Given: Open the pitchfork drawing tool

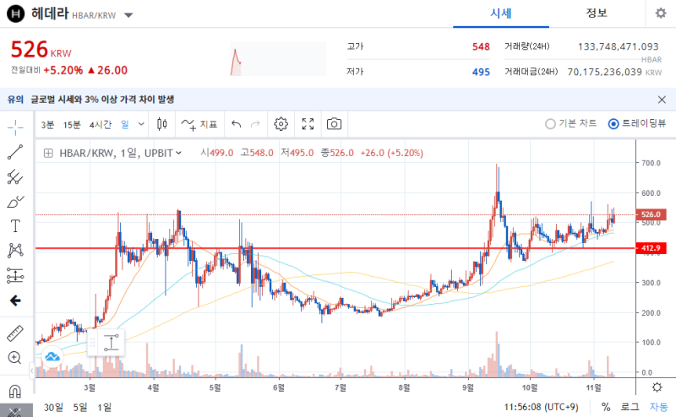Looking at the screenshot, I should 15,176.
